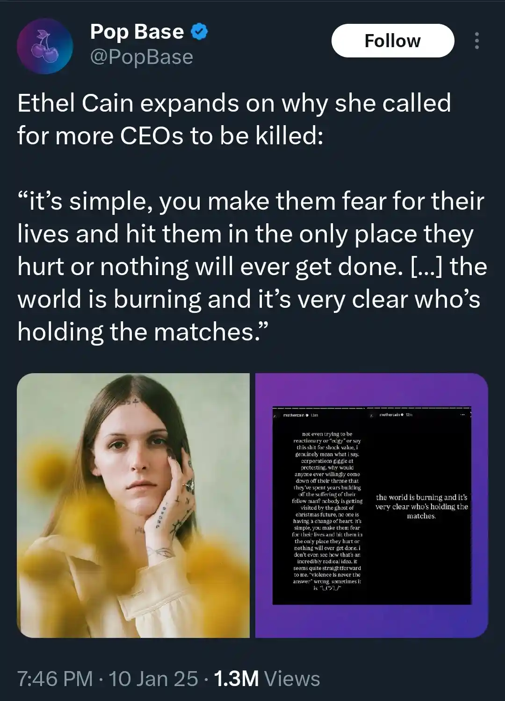Tap the long left story text block

327,511
